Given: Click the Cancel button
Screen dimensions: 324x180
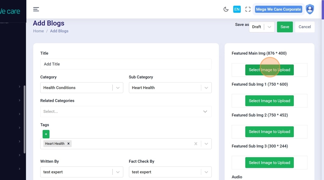Looking at the screenshot, I should pyautogui.click(x=305, y=27).
